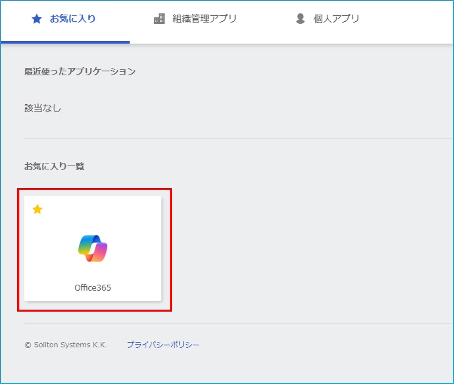Screen dimensions: 454x384
Task: Click the 該当なし text
Action: tap(43, 108)
